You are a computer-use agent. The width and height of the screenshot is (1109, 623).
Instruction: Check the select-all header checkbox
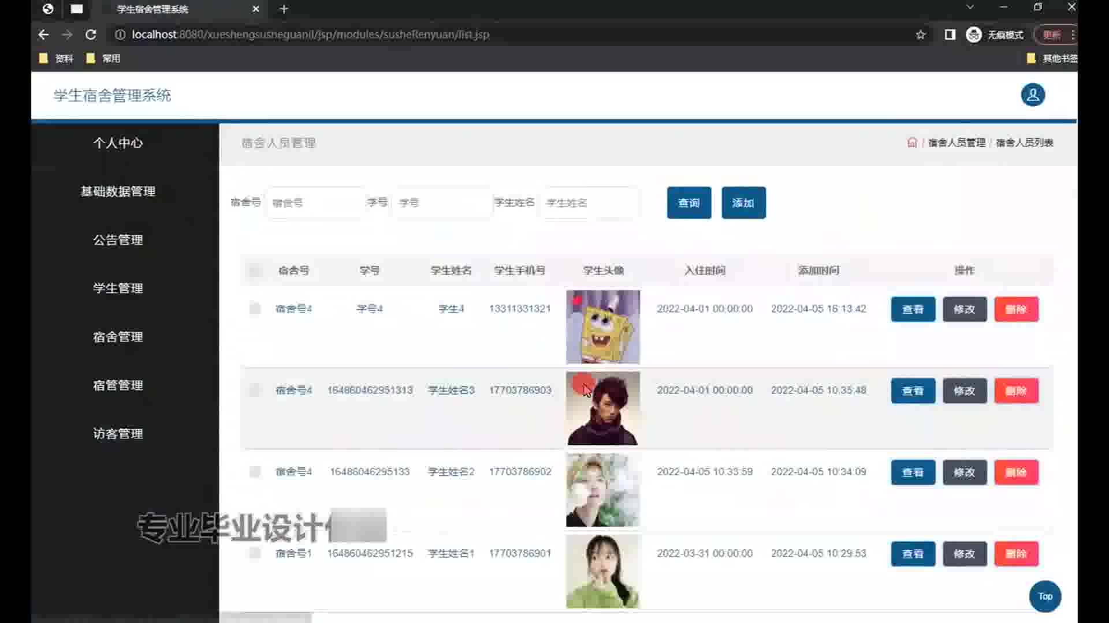click(255, 271)
